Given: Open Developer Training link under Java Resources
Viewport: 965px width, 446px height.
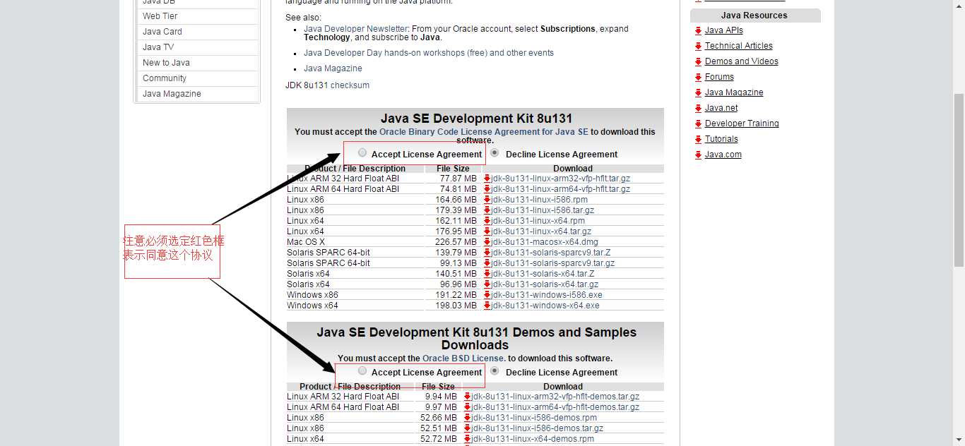Looking at the screenshot, I should (742, 123).
